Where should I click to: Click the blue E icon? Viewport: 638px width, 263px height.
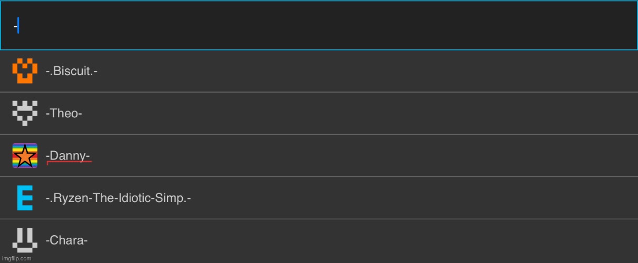click(x=25, y=198)
